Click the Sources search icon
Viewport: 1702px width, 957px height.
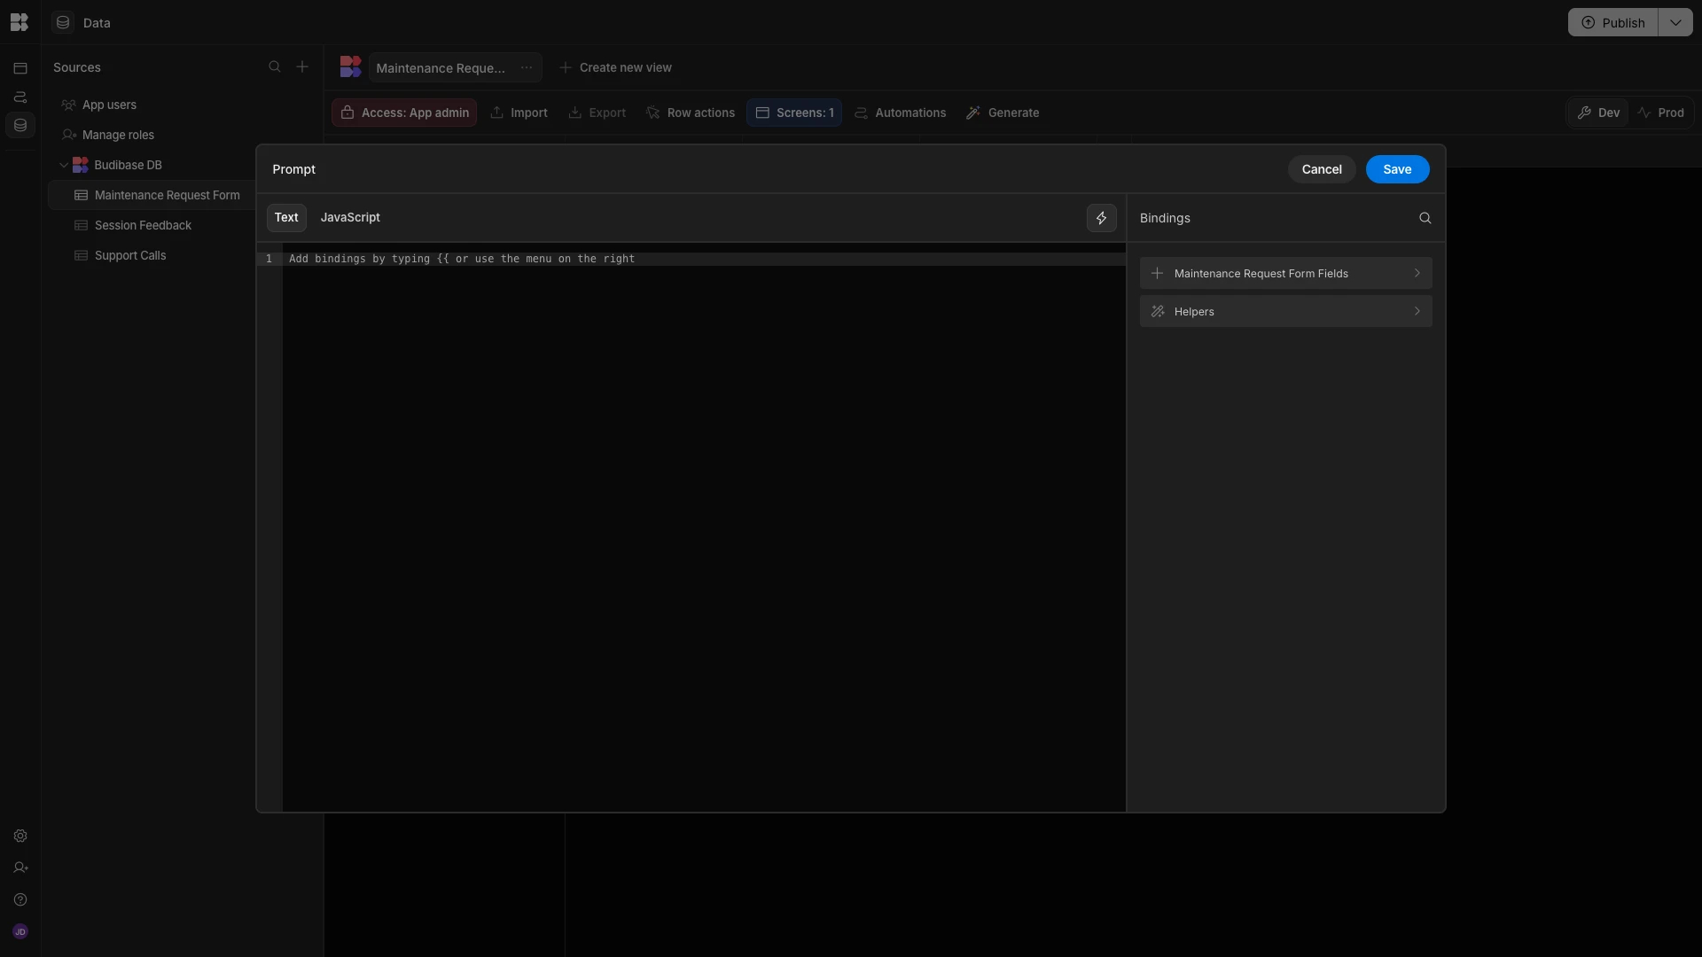point(275,67)
